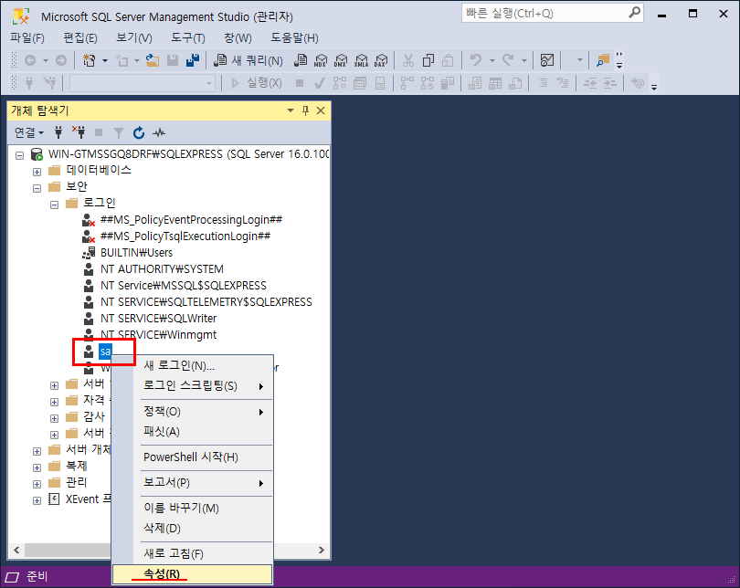Choose 새로 고침(F) in context menu

pos(192,554)
